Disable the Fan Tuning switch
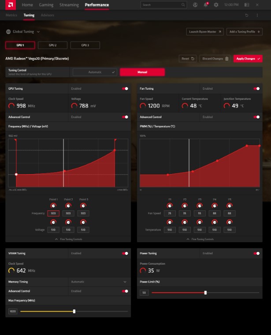 click(256, 88)
